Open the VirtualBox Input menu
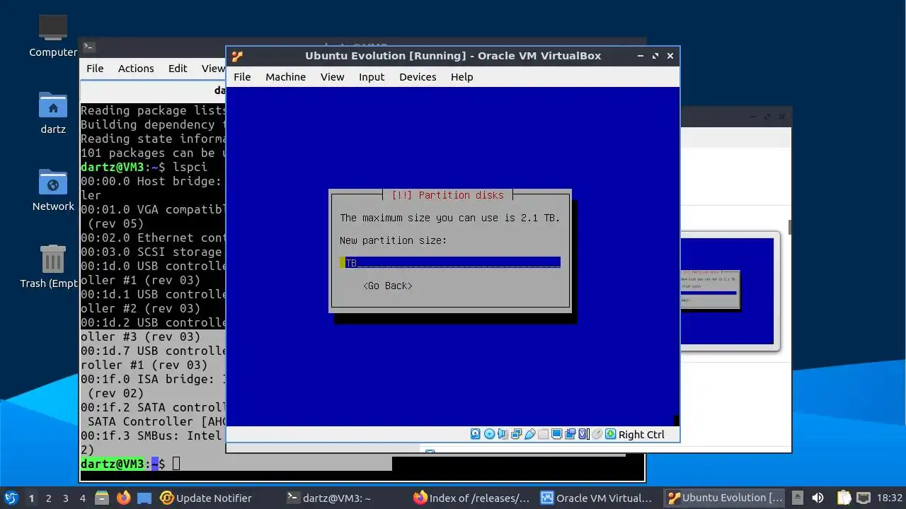906x509 pixels. tap(372, 77)
